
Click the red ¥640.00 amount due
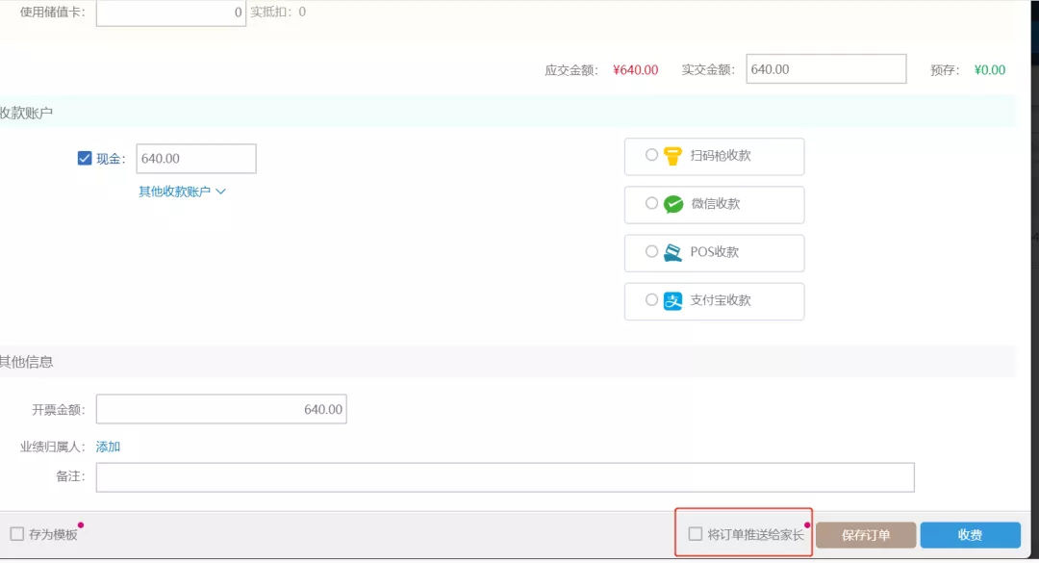tap(636, 70)
